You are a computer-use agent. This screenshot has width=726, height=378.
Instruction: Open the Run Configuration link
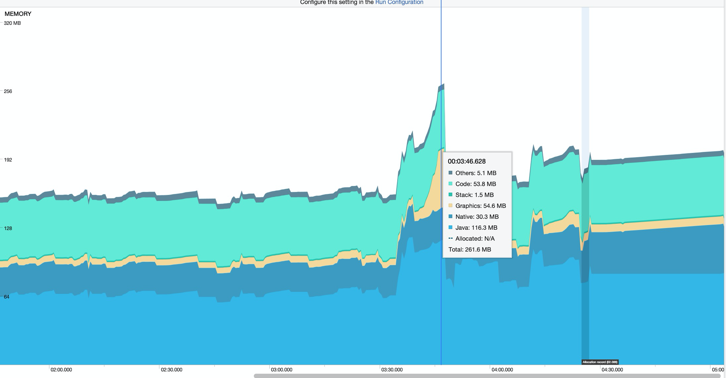coord(399,2)
